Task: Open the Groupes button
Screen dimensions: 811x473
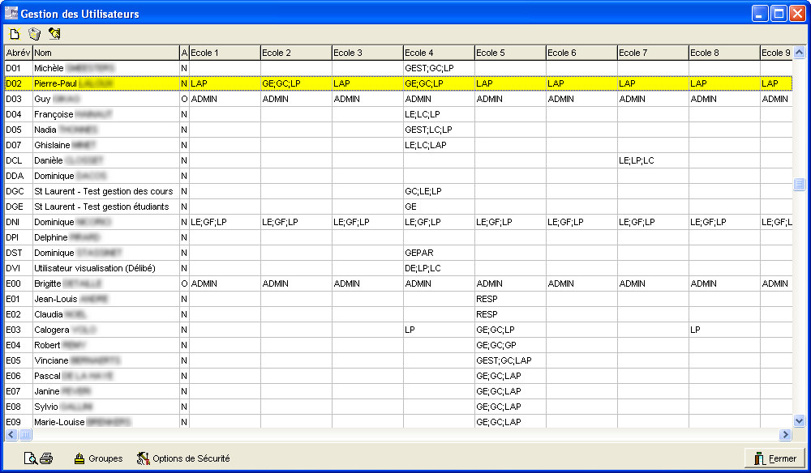Action: pos(98,458)
